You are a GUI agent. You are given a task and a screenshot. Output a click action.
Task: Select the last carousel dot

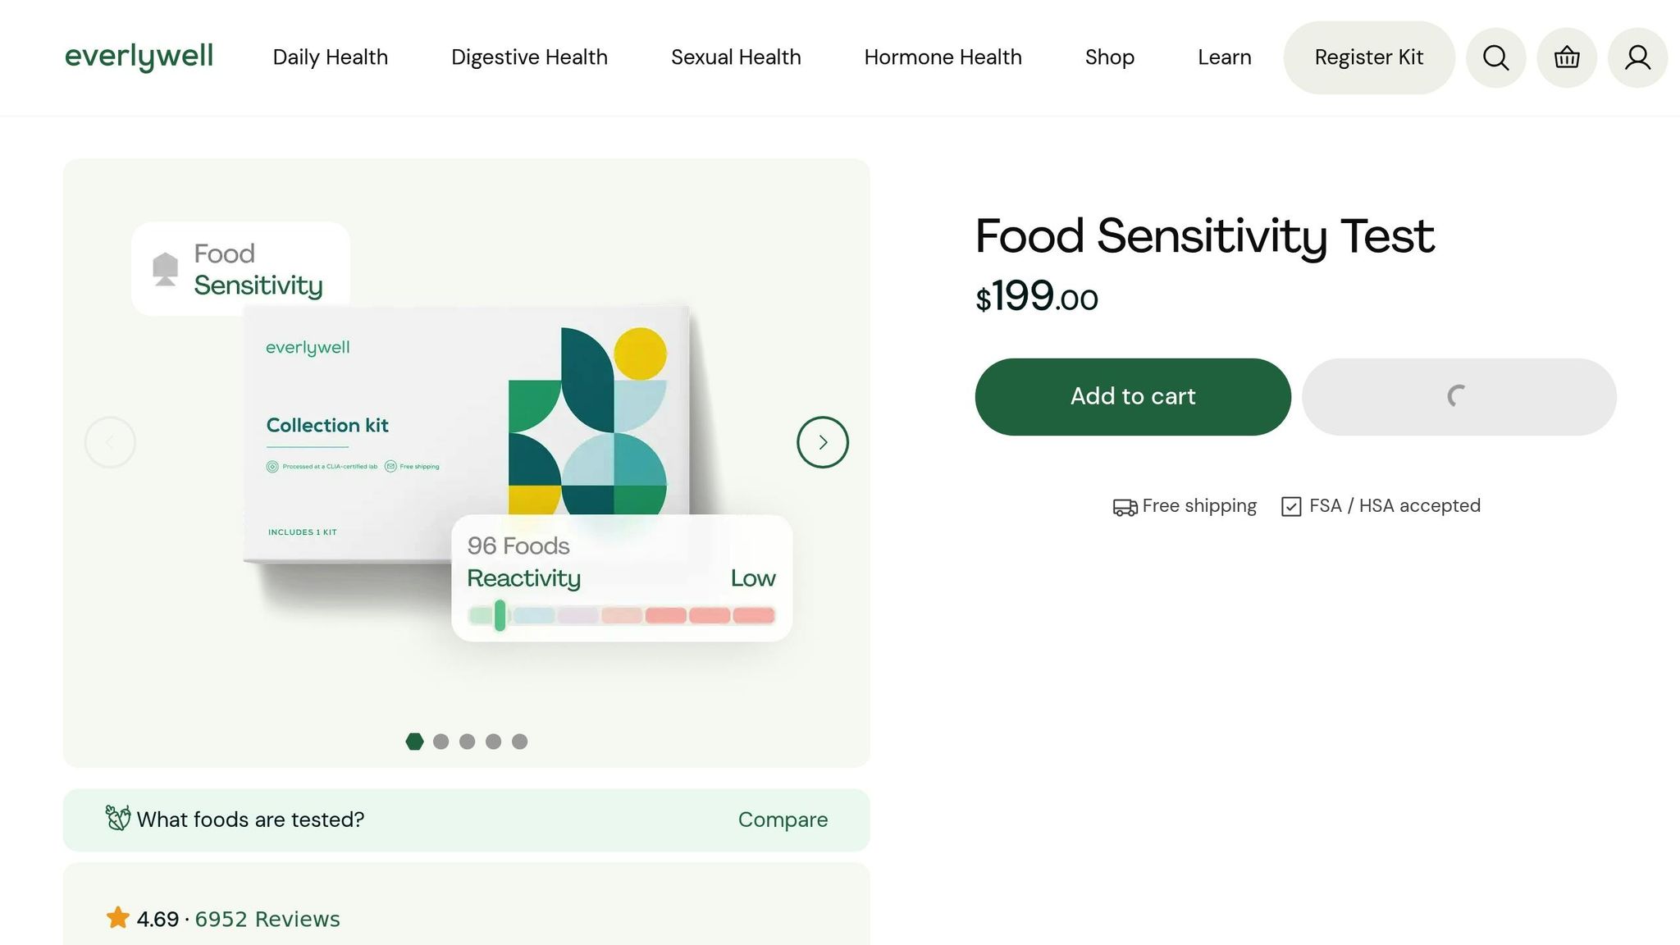519,742
